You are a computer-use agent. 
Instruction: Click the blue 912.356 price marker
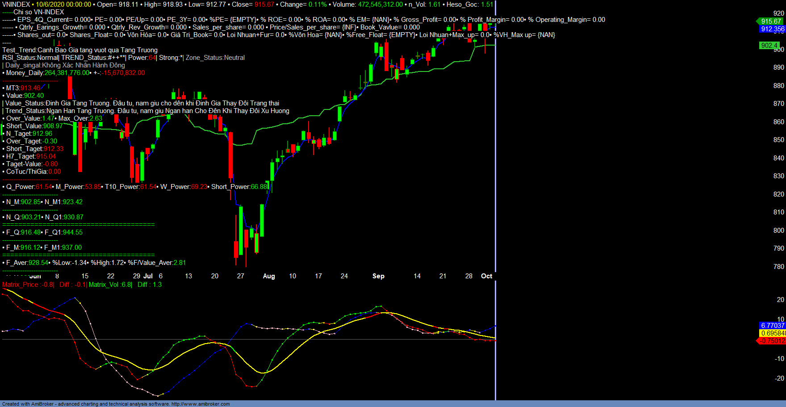coord(773,29)
